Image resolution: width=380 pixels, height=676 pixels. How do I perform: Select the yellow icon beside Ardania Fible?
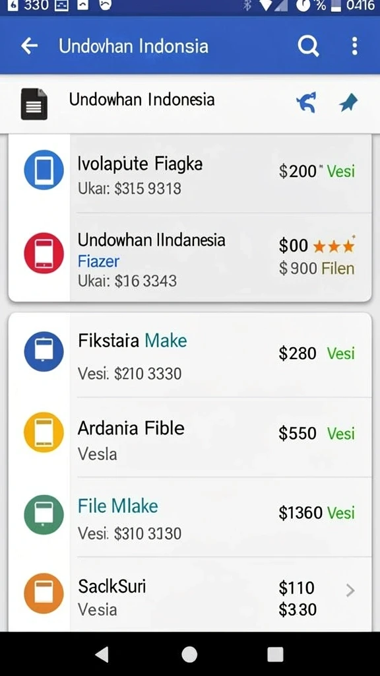(x=44, y=432)
